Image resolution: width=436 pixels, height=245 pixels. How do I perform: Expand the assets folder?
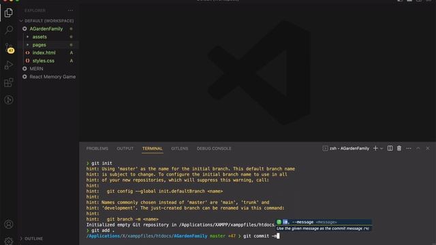point(40,37)
